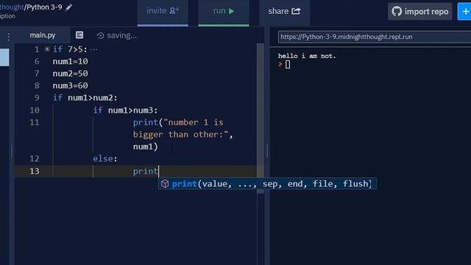471x265 pixels.
Task: Click the cube icon in autocomplete suggestion
Action: click(x=165, y=183)
